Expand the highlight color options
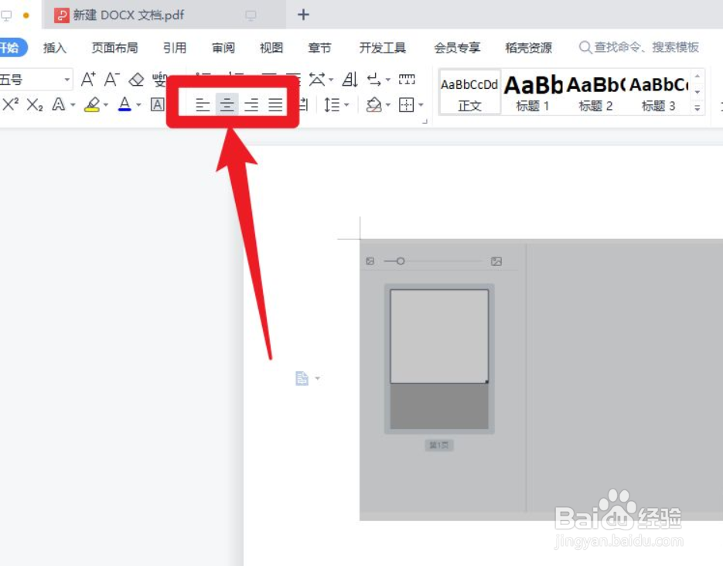 pyautogui.click(x=104, y=105)
